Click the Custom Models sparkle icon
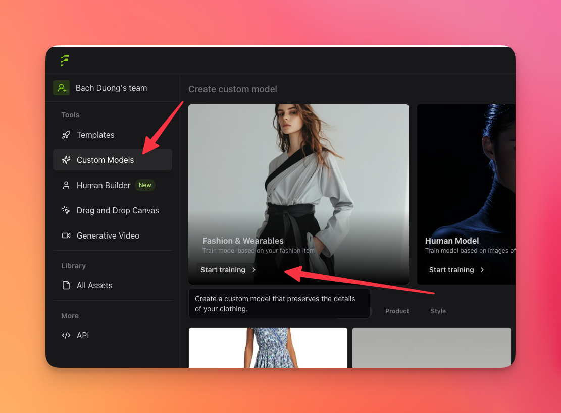 point(66,160)
